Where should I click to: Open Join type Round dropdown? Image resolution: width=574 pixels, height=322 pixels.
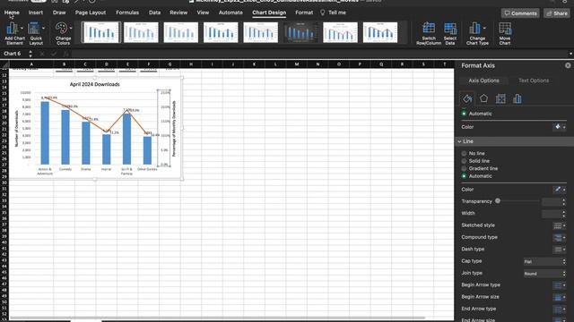point(544,274)
